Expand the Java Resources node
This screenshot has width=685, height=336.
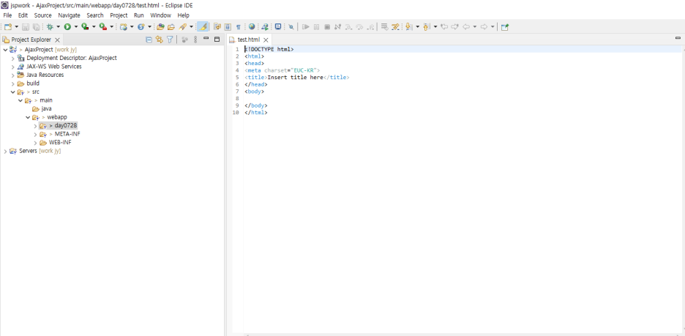point(12,75)
